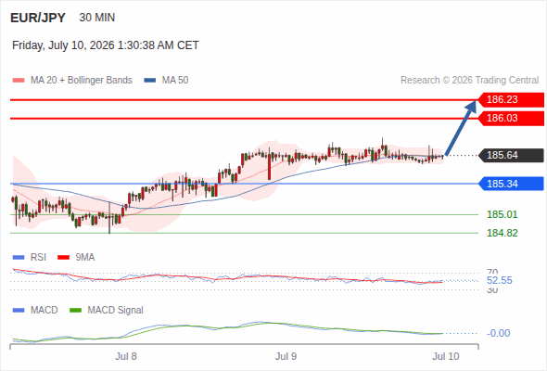Click the 9MA red legend swatch
Screen dimensions: 547x371
click(63, 258)
